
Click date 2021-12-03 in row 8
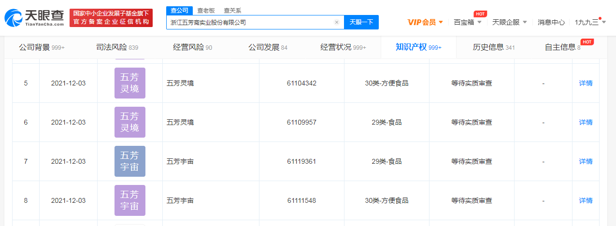pos(68,200)
